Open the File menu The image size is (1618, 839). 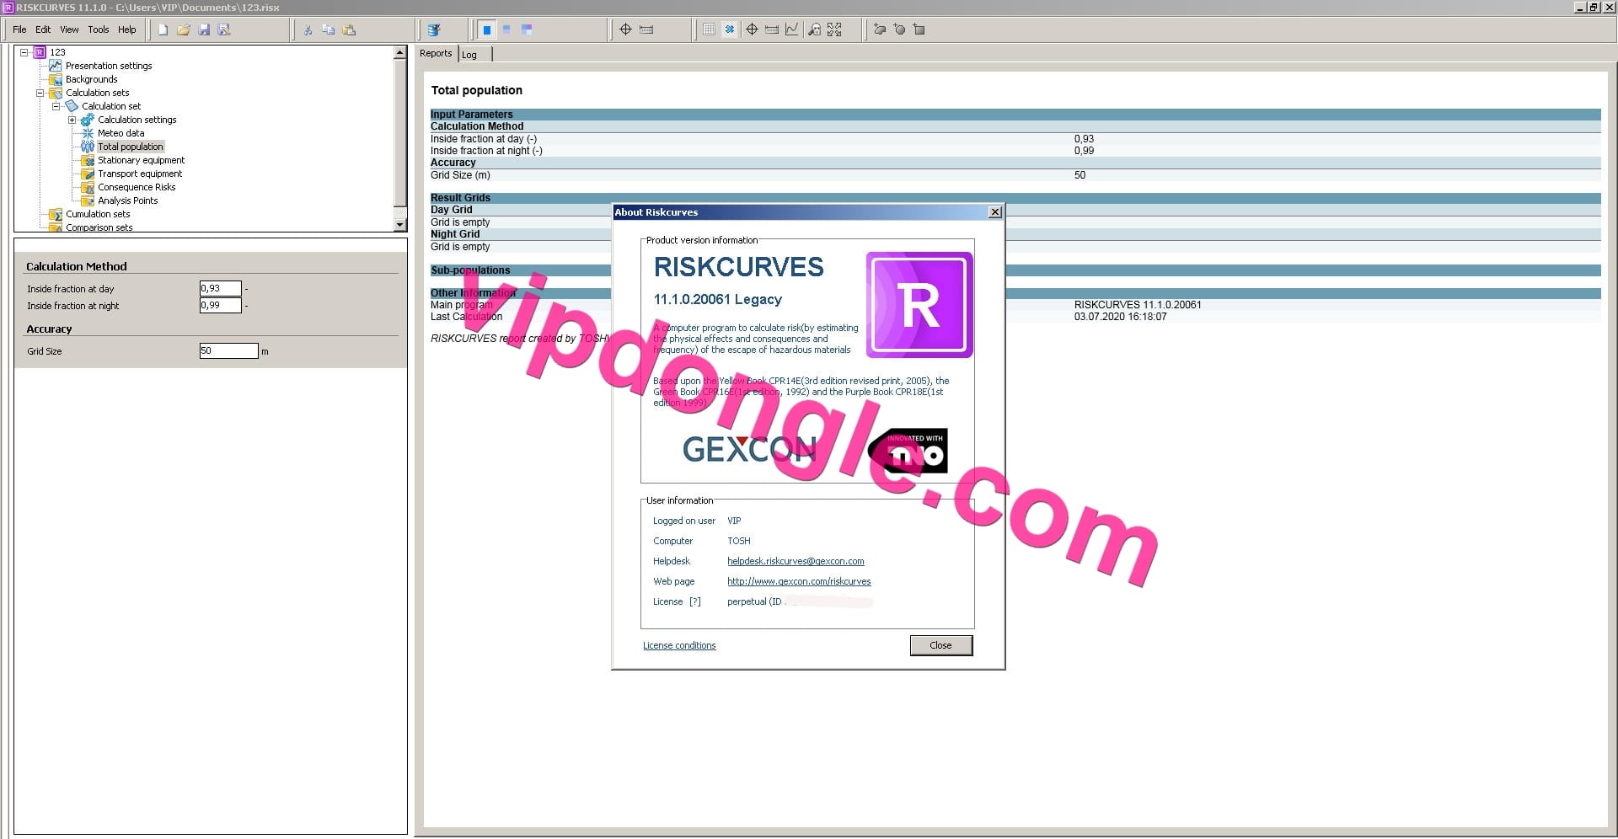click(19, 29)
